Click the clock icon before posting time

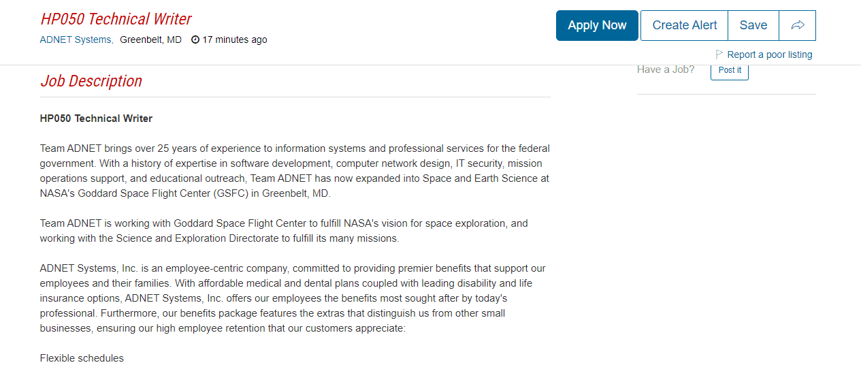tap(195, 40)
